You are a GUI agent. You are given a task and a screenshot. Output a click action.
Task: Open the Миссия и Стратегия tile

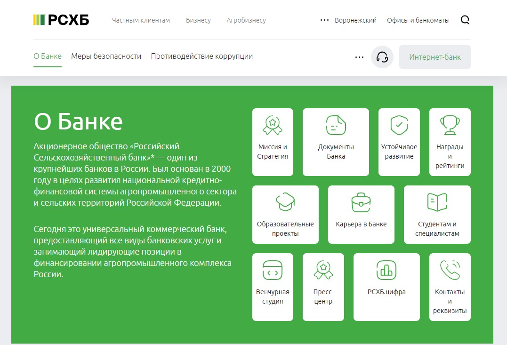pyautogui.click(x=273, y=142)
